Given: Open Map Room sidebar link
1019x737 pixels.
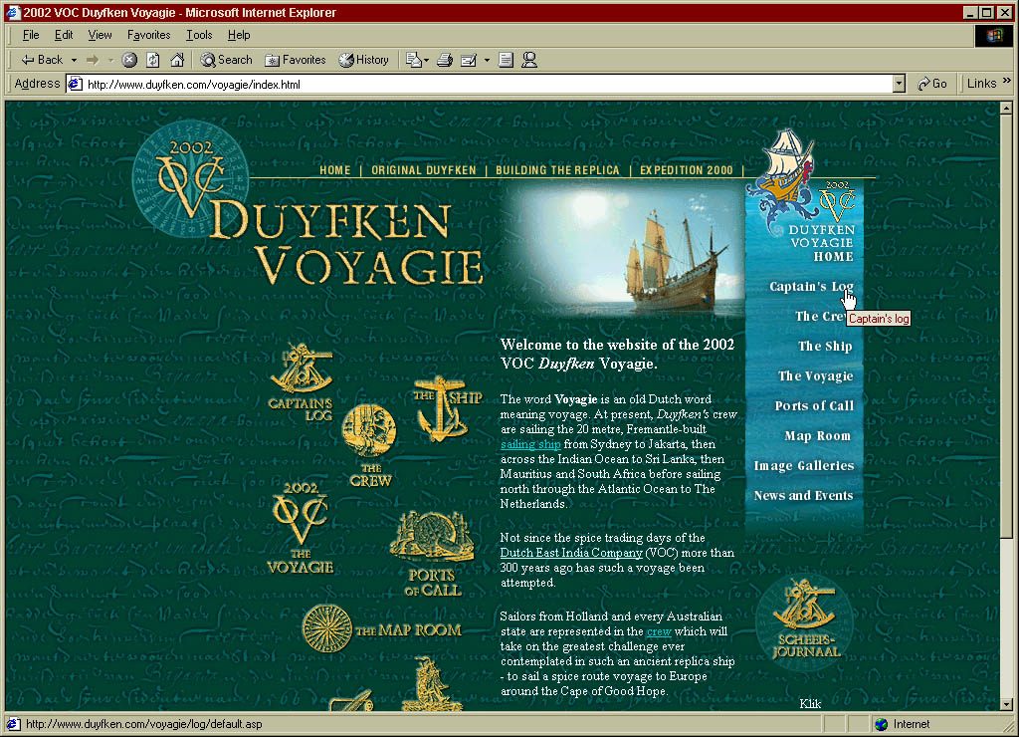Looking at the screenshot, I should (x=818, y=436).
